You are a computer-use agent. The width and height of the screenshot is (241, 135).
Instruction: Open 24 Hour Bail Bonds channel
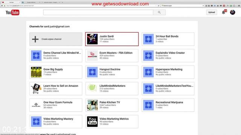pyautogui.click(x=167, y=36)
